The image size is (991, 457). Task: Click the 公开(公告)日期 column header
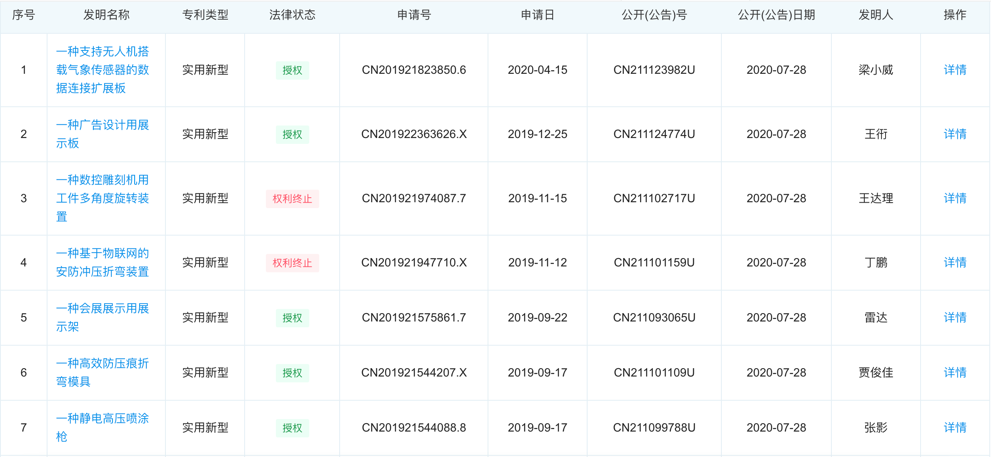[x=776, y=15]
